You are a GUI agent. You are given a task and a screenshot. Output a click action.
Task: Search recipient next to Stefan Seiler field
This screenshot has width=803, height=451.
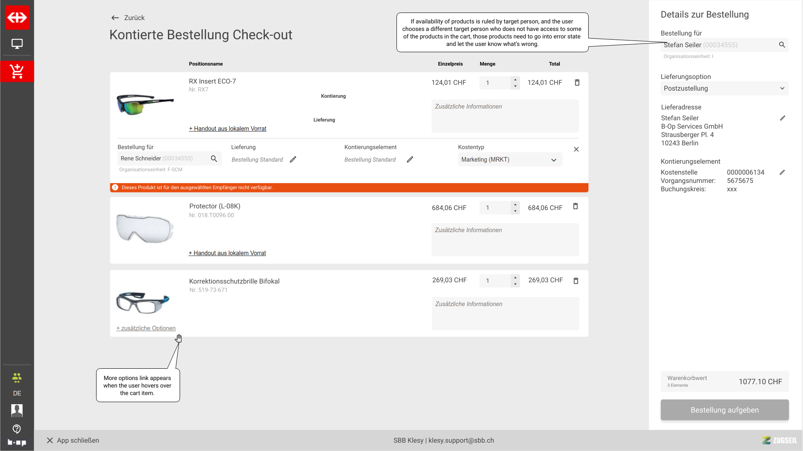click(x=782, y=45)
